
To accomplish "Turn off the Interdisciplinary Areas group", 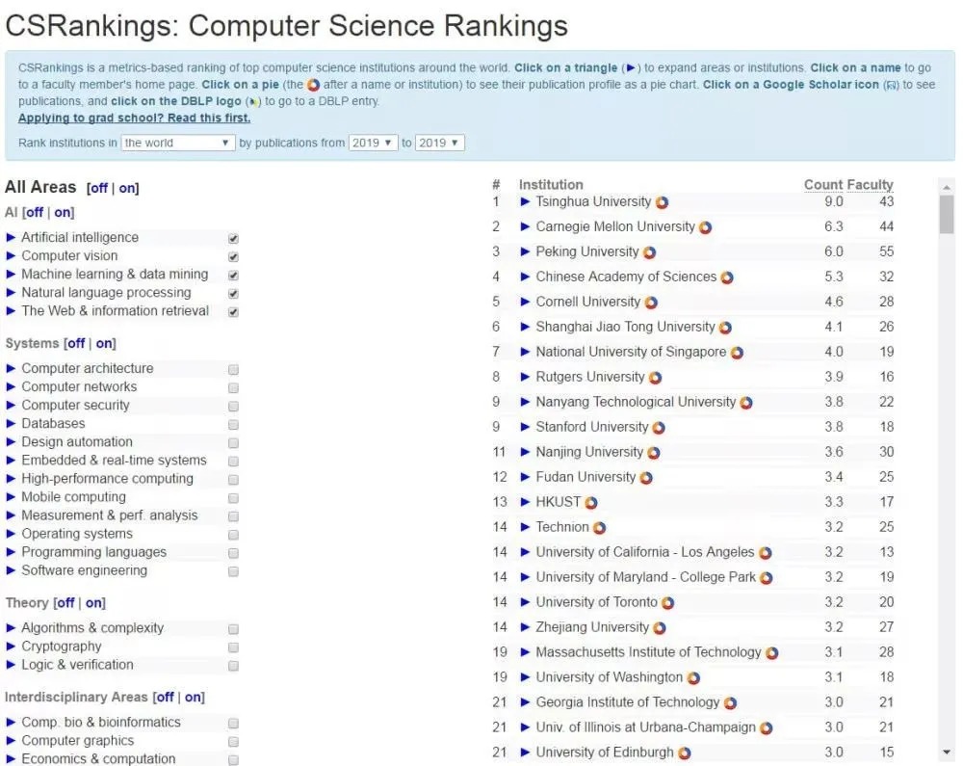I will coord(166,698).
